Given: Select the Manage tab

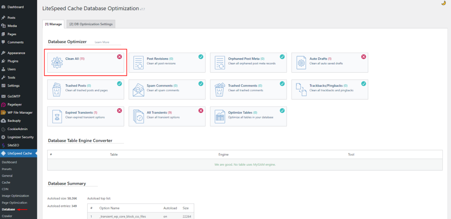Looking at the screenshot, I should tap(53, 24).
